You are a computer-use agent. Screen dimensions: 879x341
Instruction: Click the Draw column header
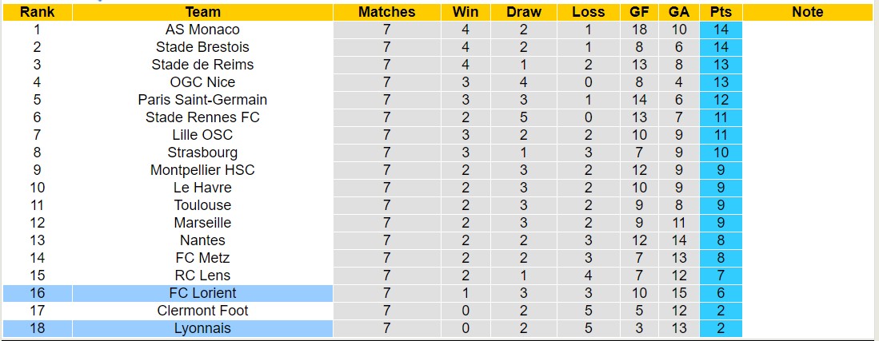point(524,12)
